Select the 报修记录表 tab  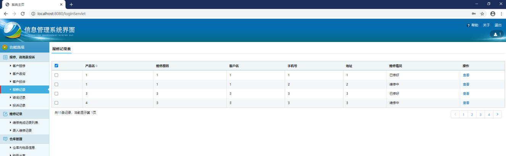pos(61,49)
